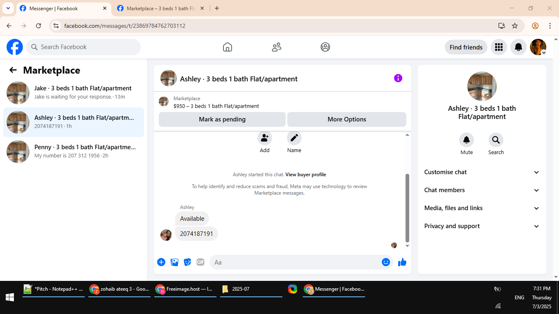This screenshot has height=314, width=559.
Task: Open the emoji picker in message box
Action: 386,262
